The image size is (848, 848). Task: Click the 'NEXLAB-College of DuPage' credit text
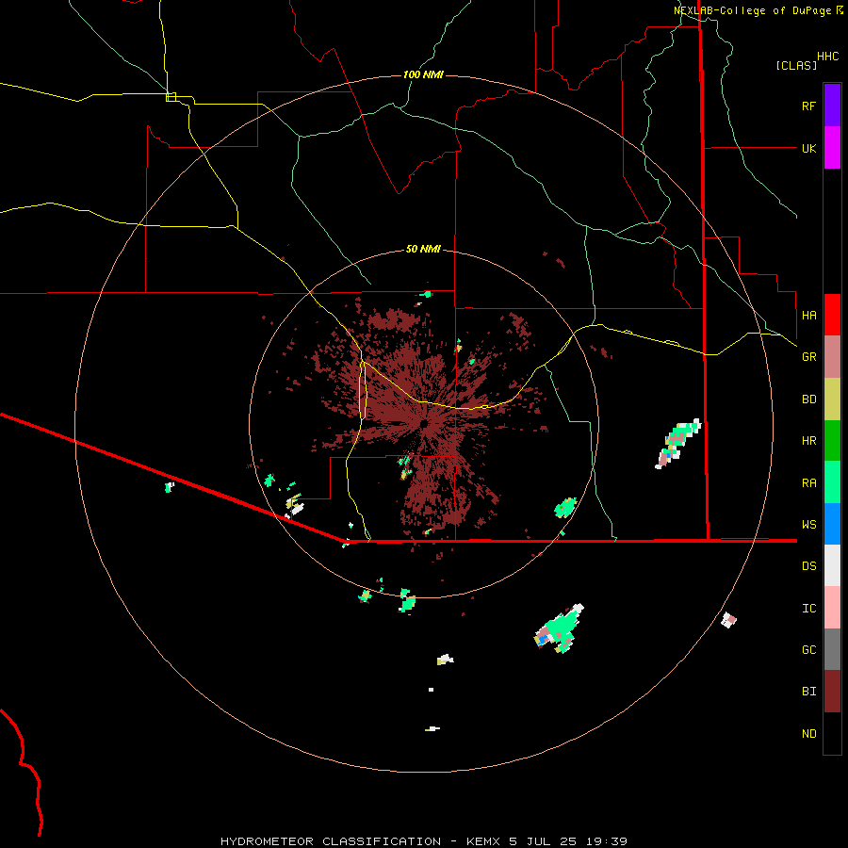[x=752, y=10]
